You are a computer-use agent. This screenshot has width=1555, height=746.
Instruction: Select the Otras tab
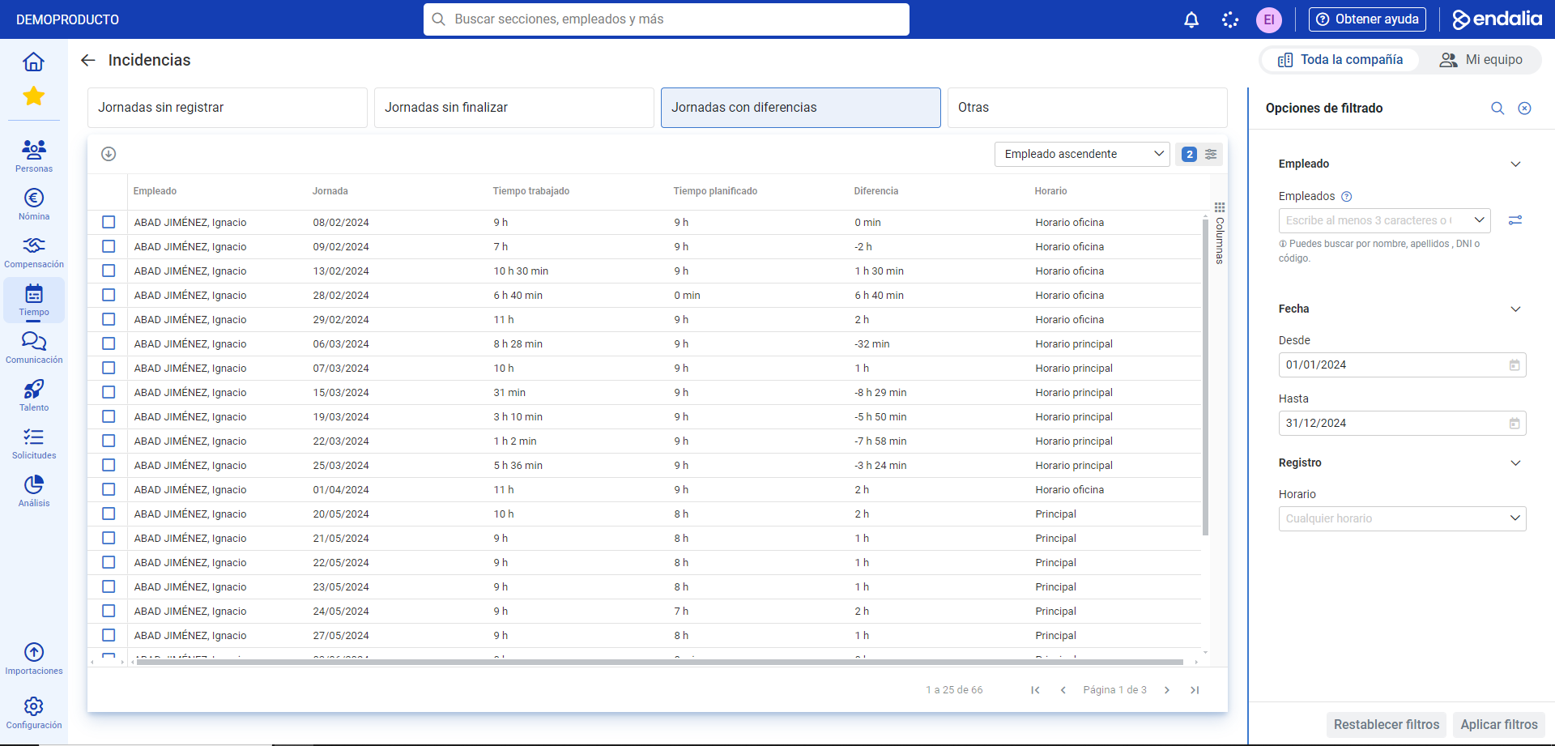[x=1088, y=108]
